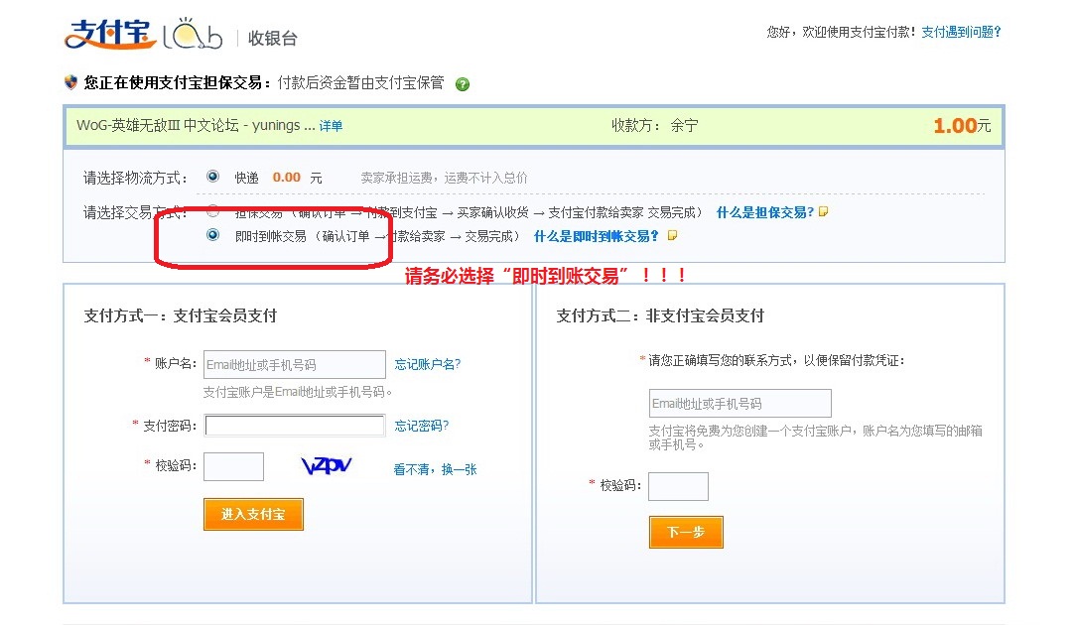This screenshot has height=625, width=1075.
Task: Click the Alipay logo
Action: click(110, 35)
